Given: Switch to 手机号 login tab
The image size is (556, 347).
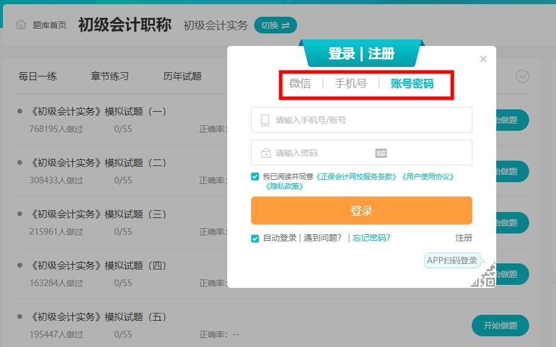Looking at the screenshot, I should (350, 84).
